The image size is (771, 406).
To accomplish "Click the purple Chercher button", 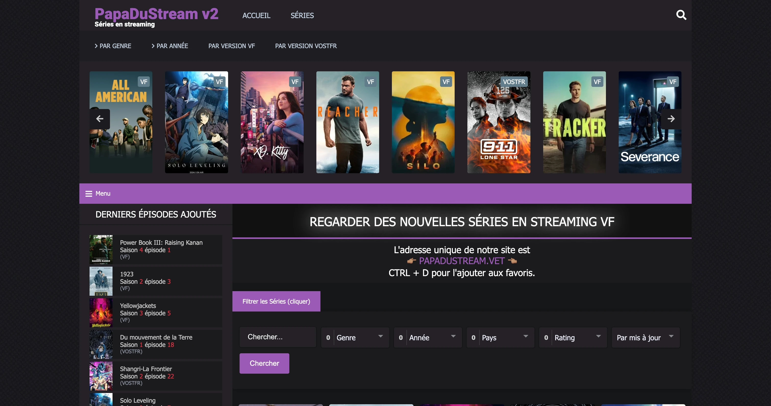I will tap(264, 363).
